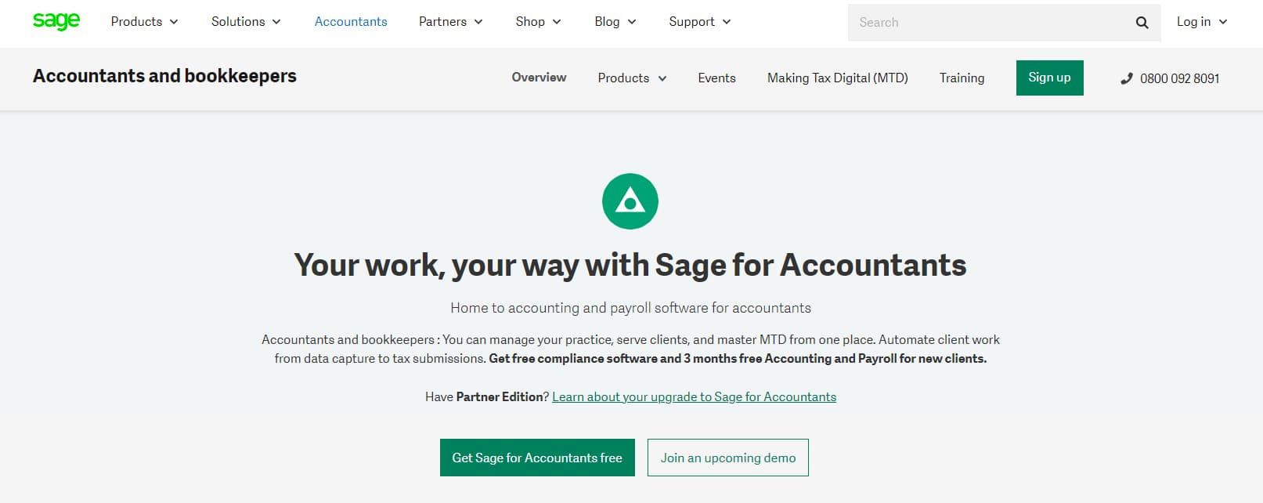Image resolution: width=1263 pixels, height=503 pixels.
Task: Open the Partners dropdown
Action: [449, 22]
